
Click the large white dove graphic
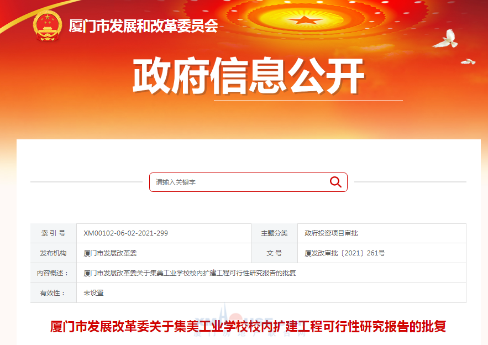pyautogui.click(x=446, y=39)
